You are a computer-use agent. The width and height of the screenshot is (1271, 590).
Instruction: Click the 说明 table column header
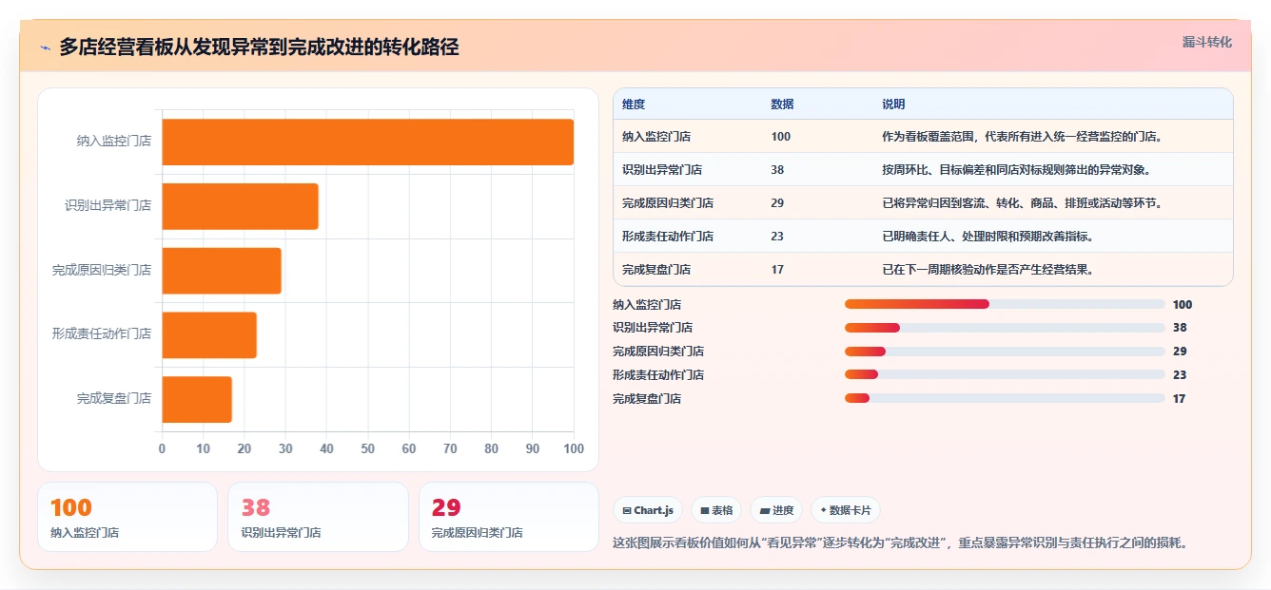pos(893,104)
